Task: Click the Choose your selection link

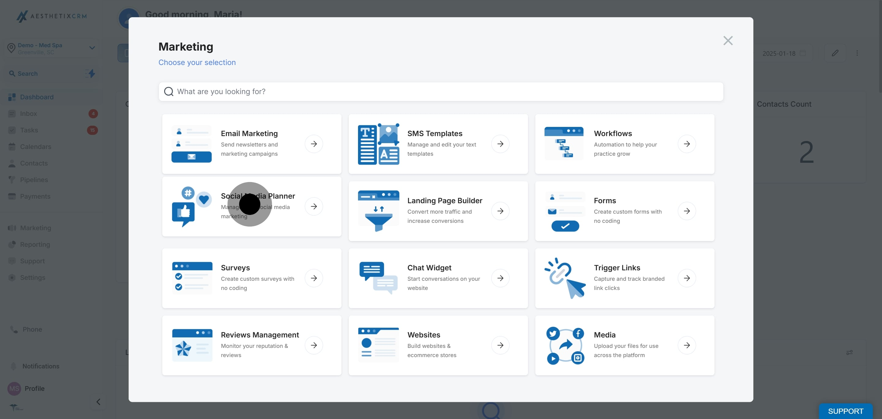Action: [x=197, y=62]
